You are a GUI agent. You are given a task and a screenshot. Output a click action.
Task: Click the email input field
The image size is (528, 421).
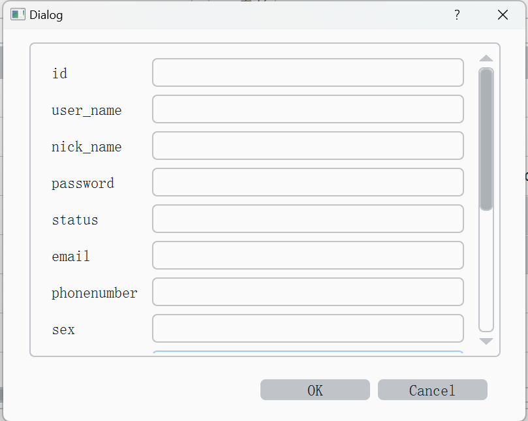coord(308,255)
